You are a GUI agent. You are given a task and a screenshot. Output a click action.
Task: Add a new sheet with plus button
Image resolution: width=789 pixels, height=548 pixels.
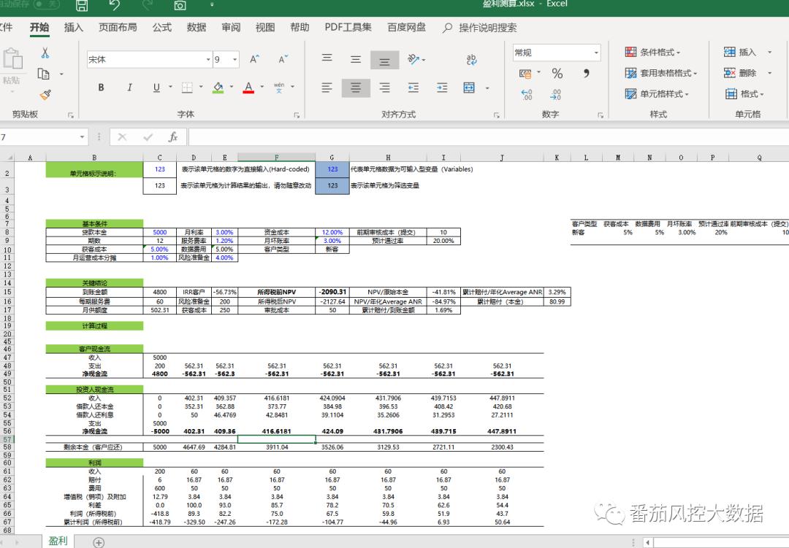99,542
